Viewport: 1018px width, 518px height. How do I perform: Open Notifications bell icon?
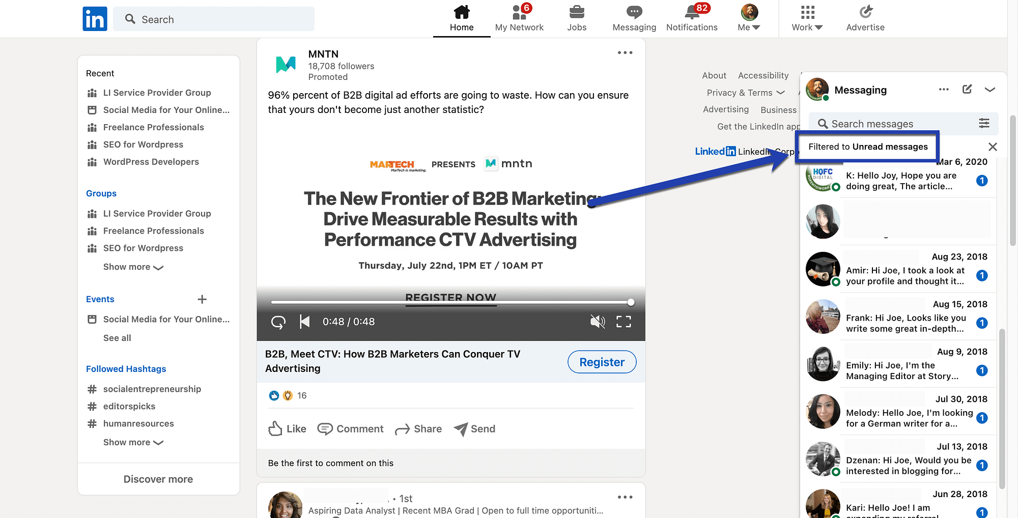[692, 12]
